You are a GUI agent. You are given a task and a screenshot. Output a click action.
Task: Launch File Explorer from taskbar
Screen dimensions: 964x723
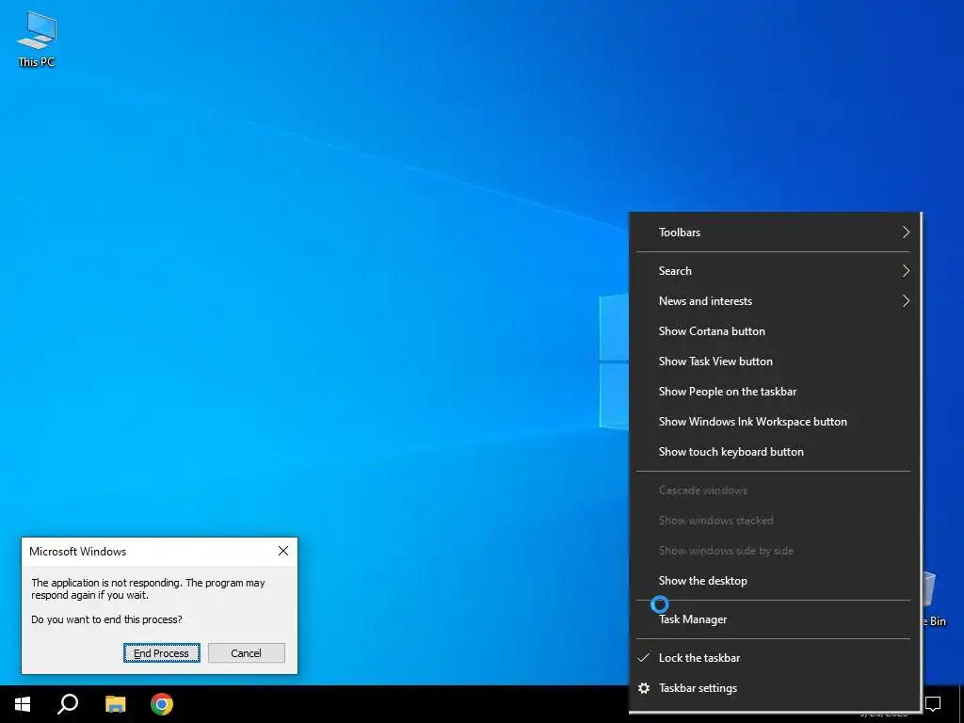pos(115,704)
